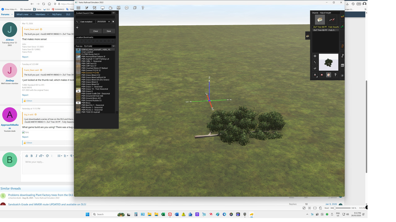
Task: Open the crossed tools menu icon
Action: pyautogui.click(x=95, y=8)
